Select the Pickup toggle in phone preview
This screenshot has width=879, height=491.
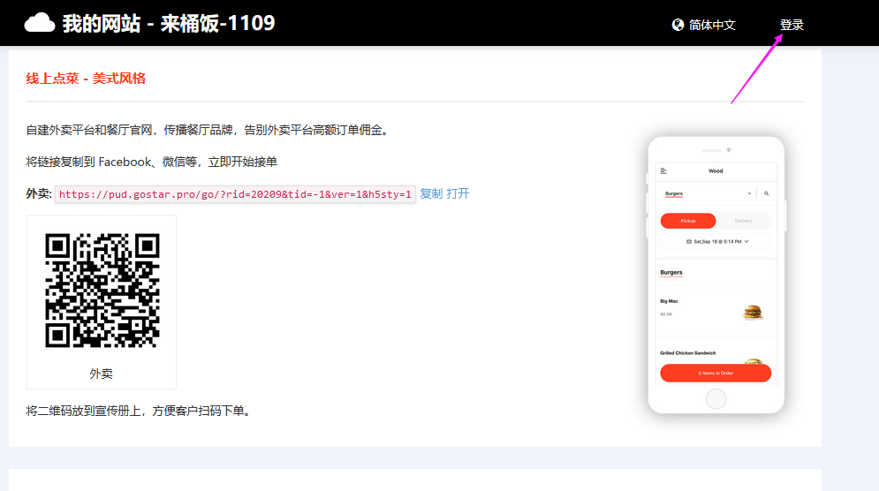(x=688, y=221)
